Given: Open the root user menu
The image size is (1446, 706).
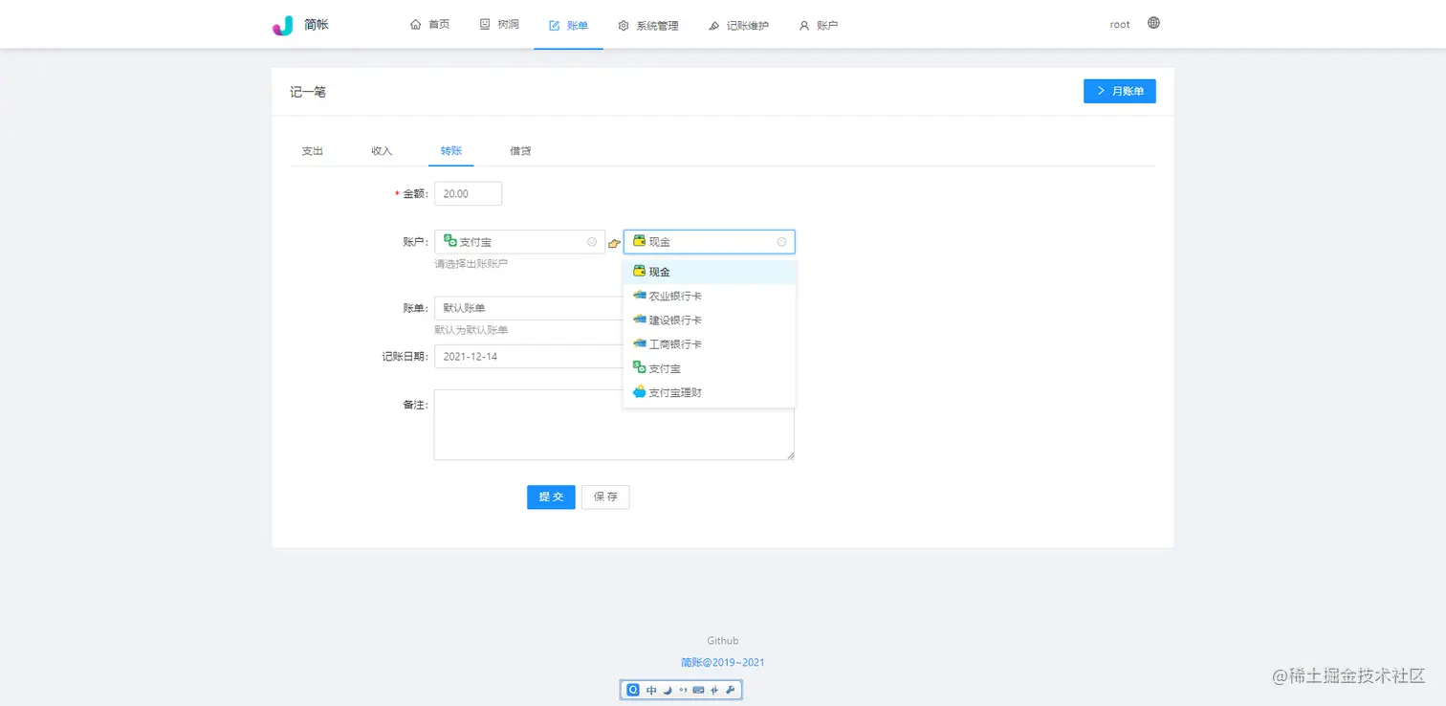Looking at the screenshot, I should [1120, 24].
